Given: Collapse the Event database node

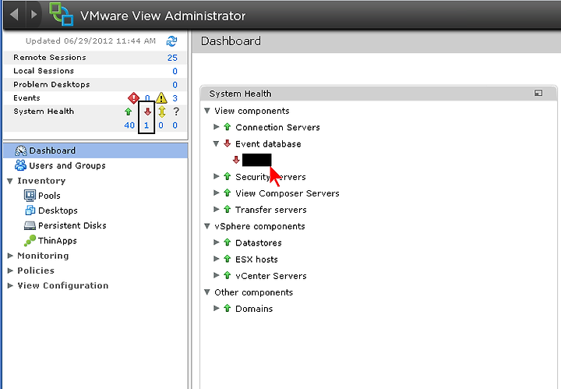Looking at the screenshot, I should 216,143.
